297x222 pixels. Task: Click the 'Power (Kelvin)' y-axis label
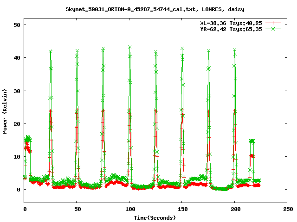coord(5,111)
